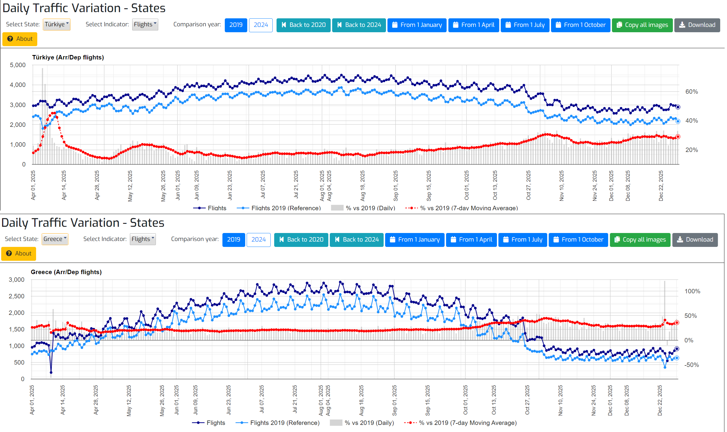Click skip-back icon on Greece Back to 2024
The image size is (727, 432).
[337, 240]
